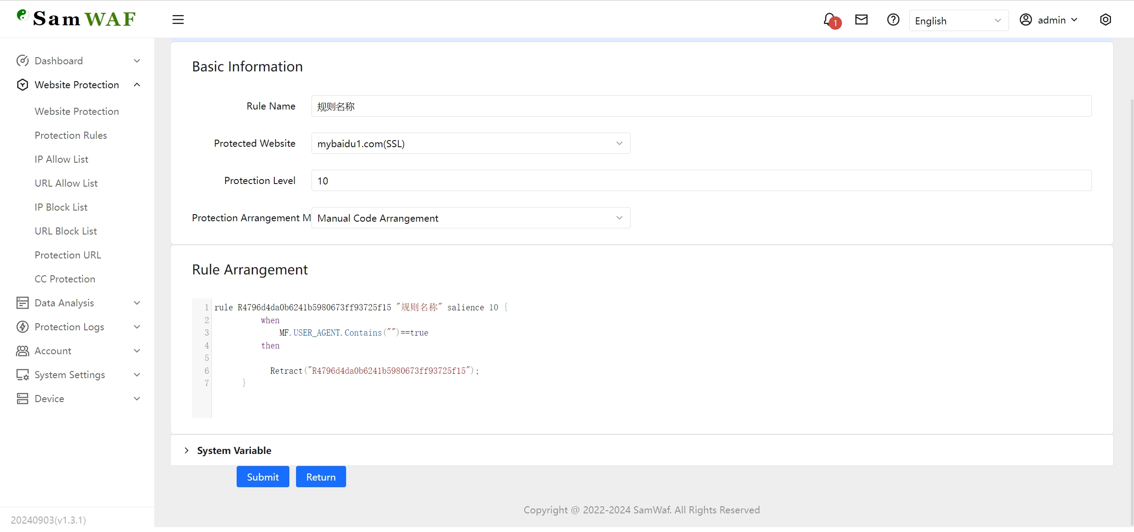The image size is (1134, 532).
Task: Click the notification bell icon
Action: pos(830,20)
